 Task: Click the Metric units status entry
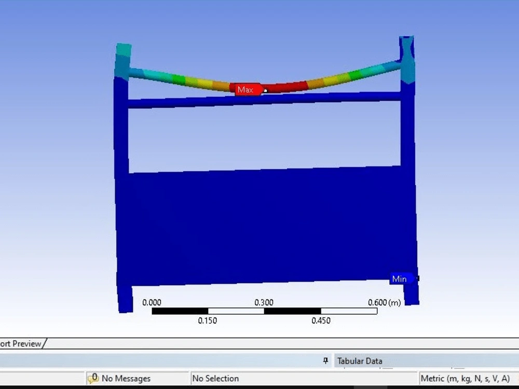tap(465, 378)
